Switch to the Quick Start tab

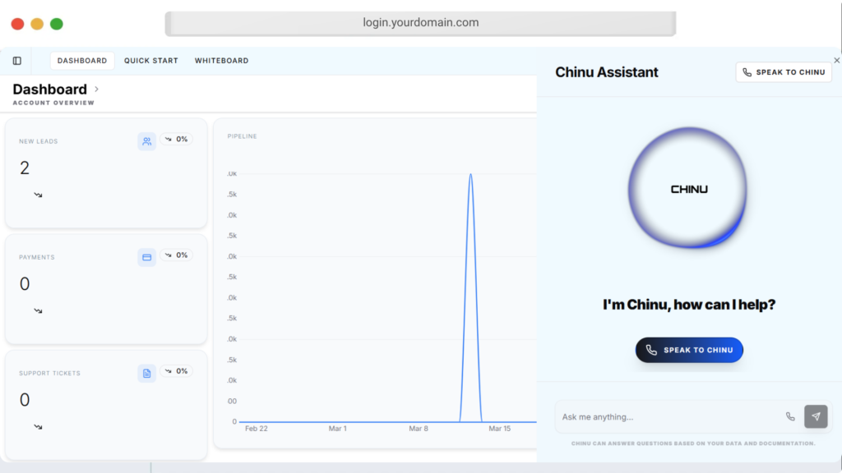150,61
